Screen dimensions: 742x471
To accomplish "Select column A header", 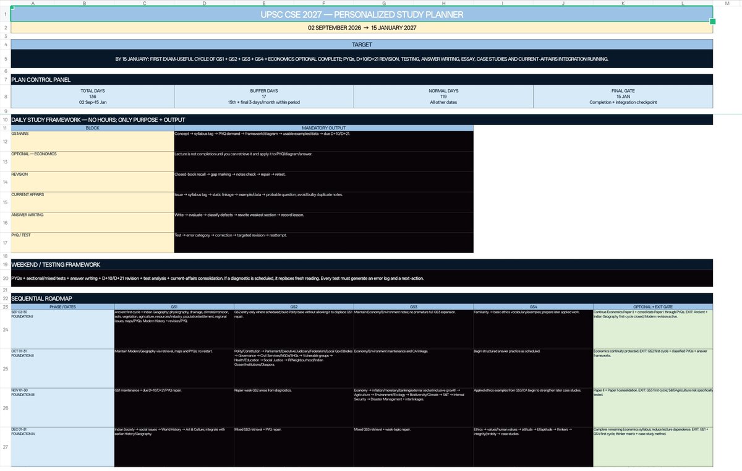I will click(x=32, y=3).
